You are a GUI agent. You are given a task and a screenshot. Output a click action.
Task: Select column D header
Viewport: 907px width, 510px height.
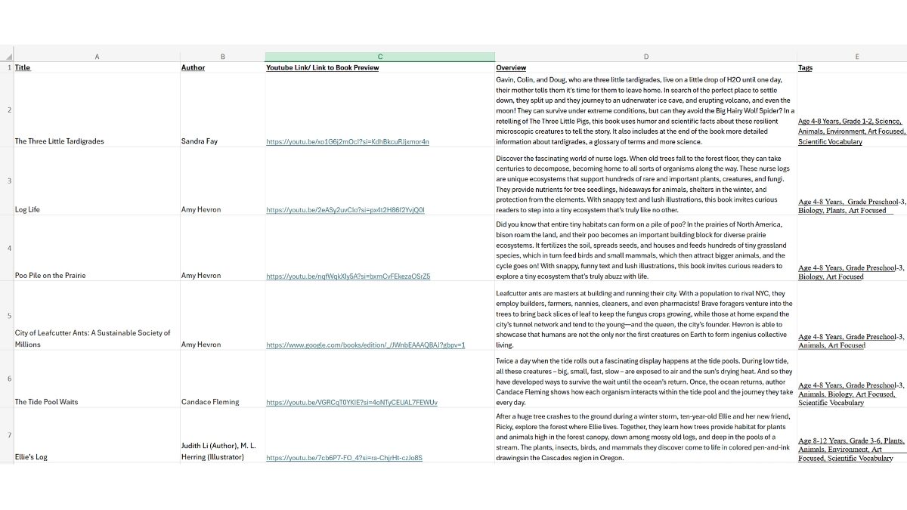pos(645,57)
